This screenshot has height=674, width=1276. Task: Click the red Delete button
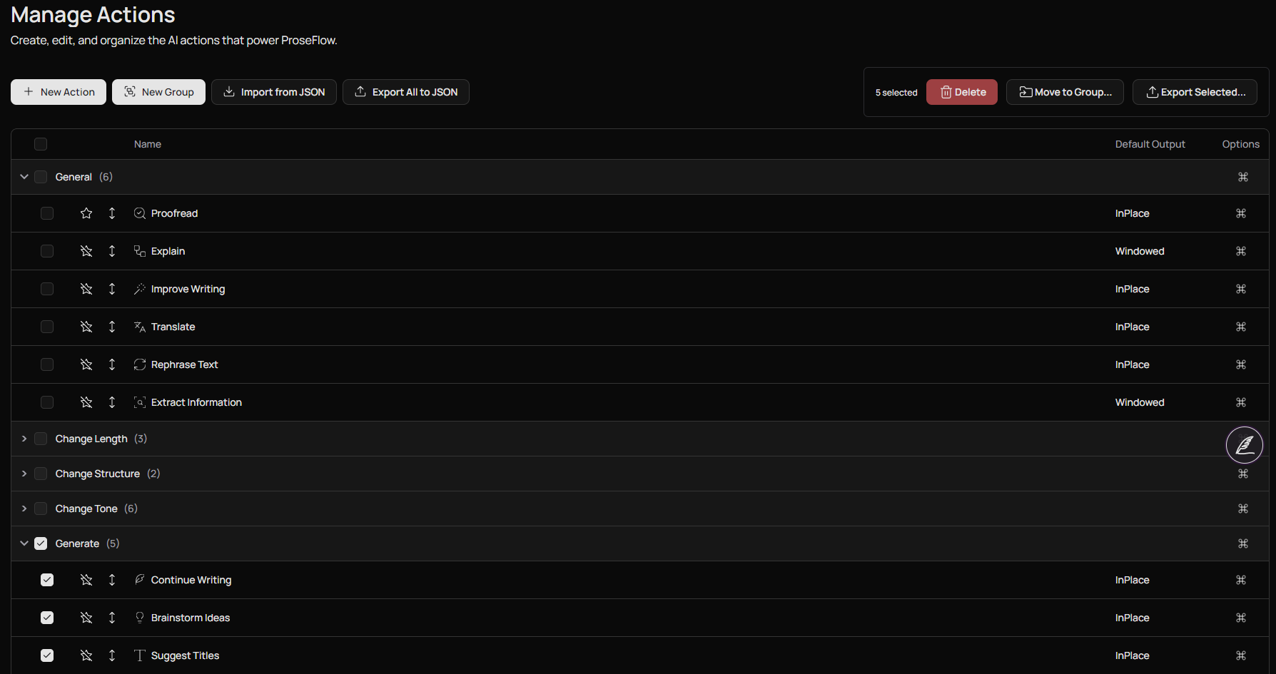pos(961,92)
